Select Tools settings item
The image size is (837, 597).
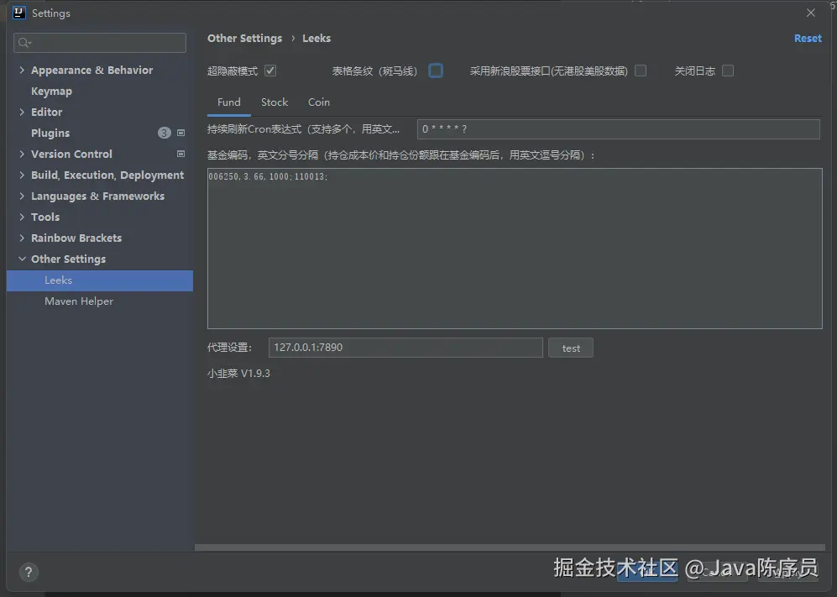tap(45, 217)
